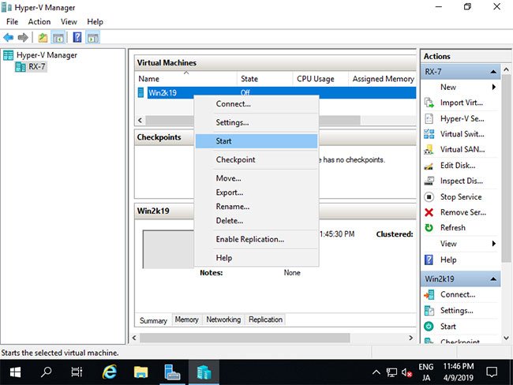
Task: Click the green Refresh action icon
Action: (x=429, y=228)
